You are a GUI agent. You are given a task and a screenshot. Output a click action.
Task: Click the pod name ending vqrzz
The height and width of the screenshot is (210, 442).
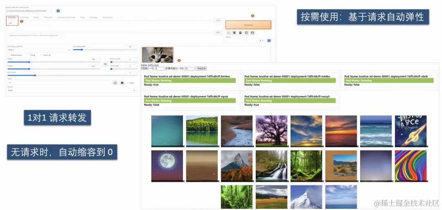tap(186, 96)
